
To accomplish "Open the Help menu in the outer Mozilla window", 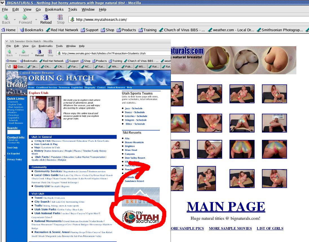I will tap(102, 10).
